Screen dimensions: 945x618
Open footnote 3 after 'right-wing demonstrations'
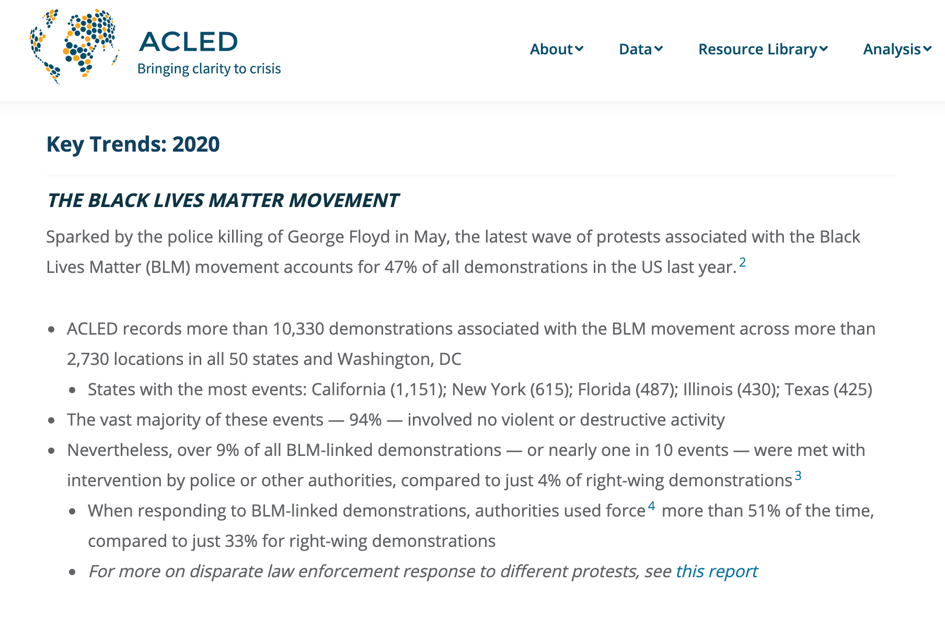coord(798,475)
